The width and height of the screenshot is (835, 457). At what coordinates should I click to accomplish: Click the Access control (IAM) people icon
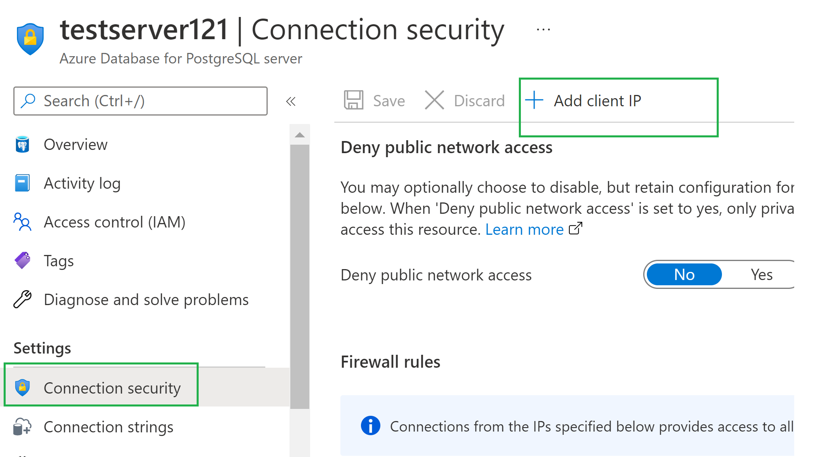click(x=23, y=222)
